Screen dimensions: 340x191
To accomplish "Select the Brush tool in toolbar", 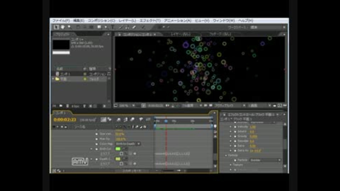I will (121, 27).
